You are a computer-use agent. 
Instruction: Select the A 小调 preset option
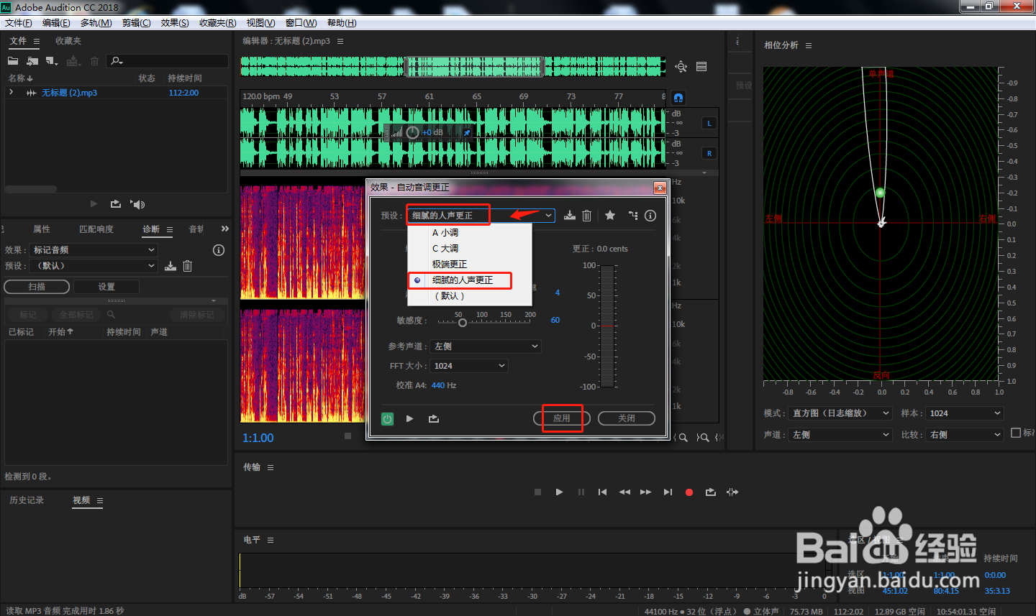click(x=470, y=233)
